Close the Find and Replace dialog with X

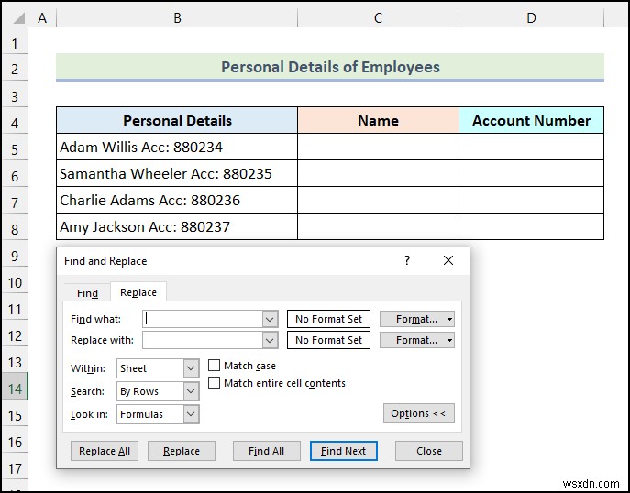[x=448, y=260]
